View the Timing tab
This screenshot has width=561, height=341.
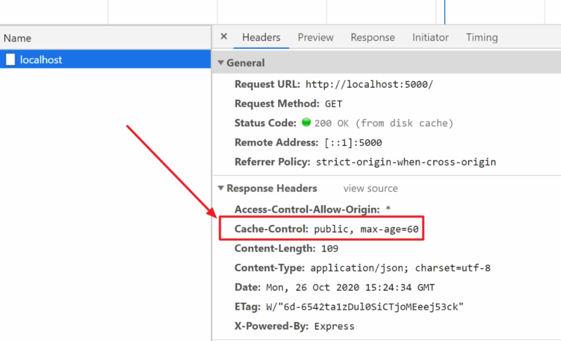482,37
